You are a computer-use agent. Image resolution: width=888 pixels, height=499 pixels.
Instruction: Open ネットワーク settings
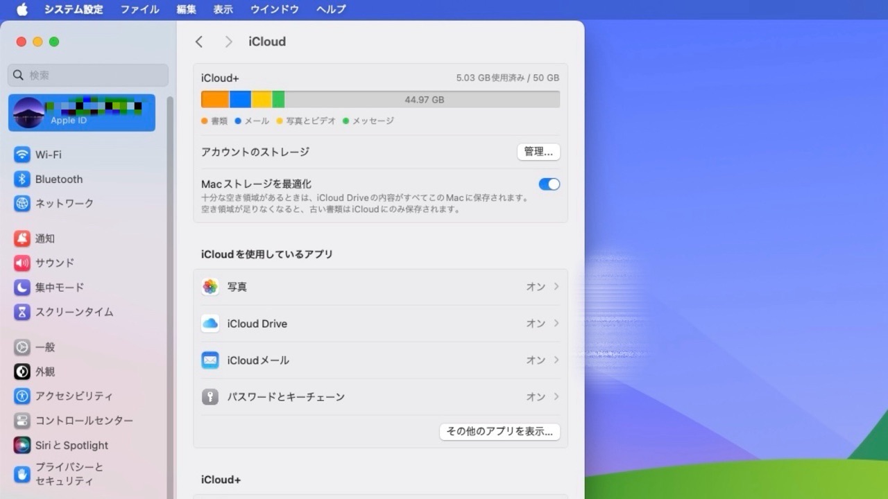(64, 203)
